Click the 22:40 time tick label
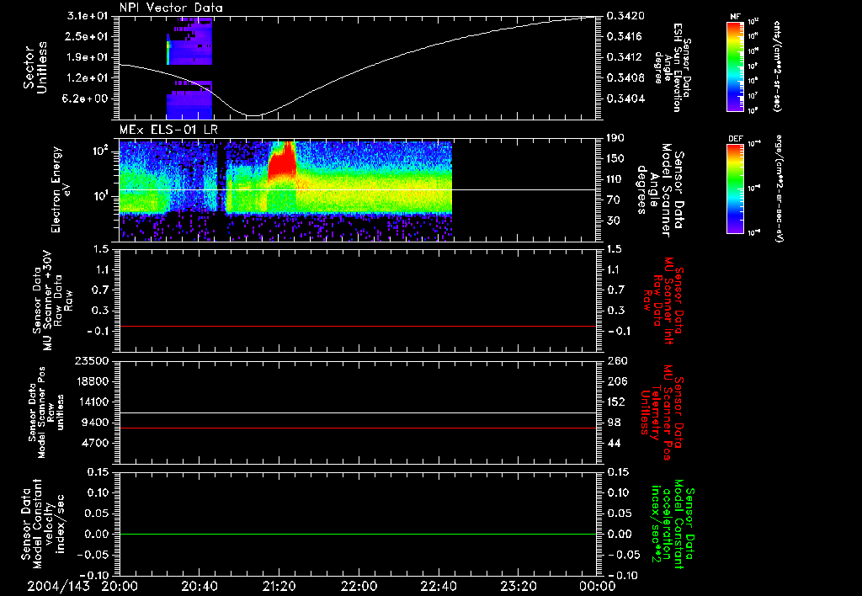Screen dimensions: 862x596 (x=438, y=586)
